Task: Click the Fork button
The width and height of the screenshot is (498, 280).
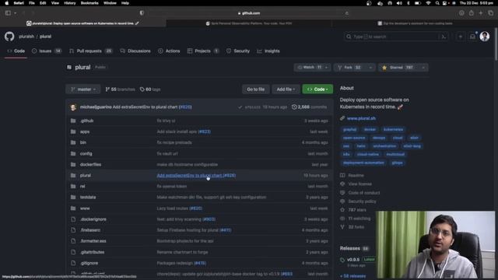Action: [349, 68]
